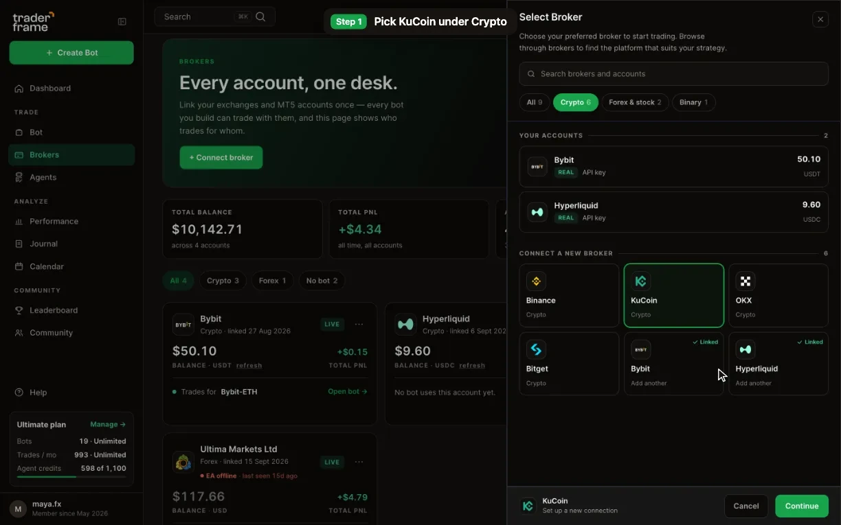Click the search magnifier icon in top bar
Screen dimensions: 841x525
pyautogui.click(x=260, y=16)
